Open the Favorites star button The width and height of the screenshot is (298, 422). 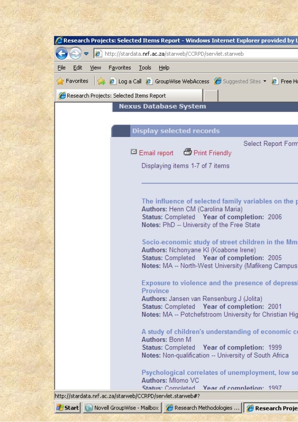(x=72, y=81)
